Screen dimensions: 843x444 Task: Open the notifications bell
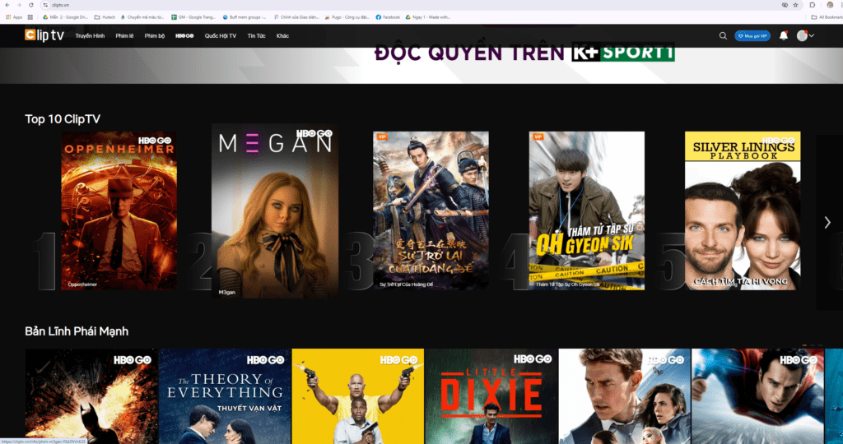point(783,35)
